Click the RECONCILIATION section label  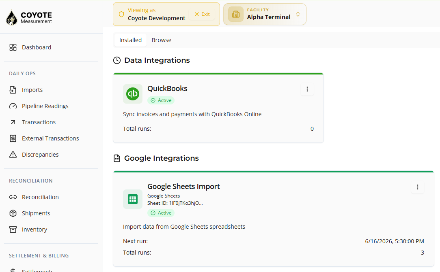(x=30, y=181)
